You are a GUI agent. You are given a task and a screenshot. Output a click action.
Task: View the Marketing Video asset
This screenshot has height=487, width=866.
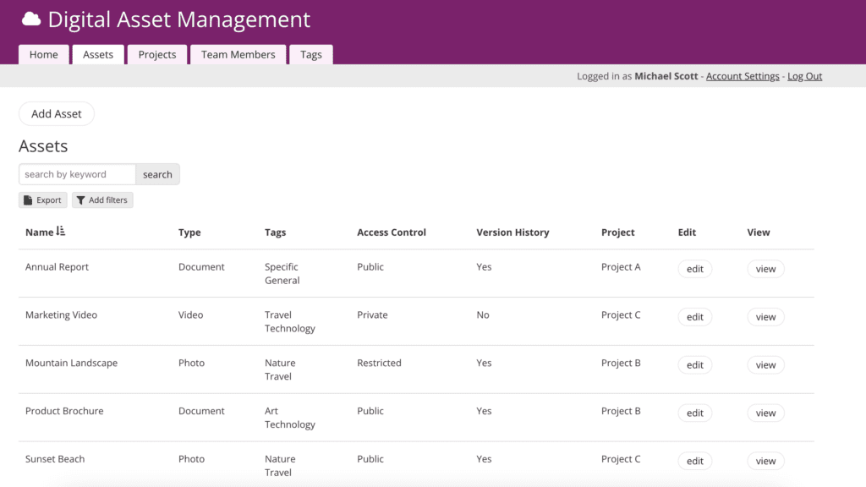point(765,317)
